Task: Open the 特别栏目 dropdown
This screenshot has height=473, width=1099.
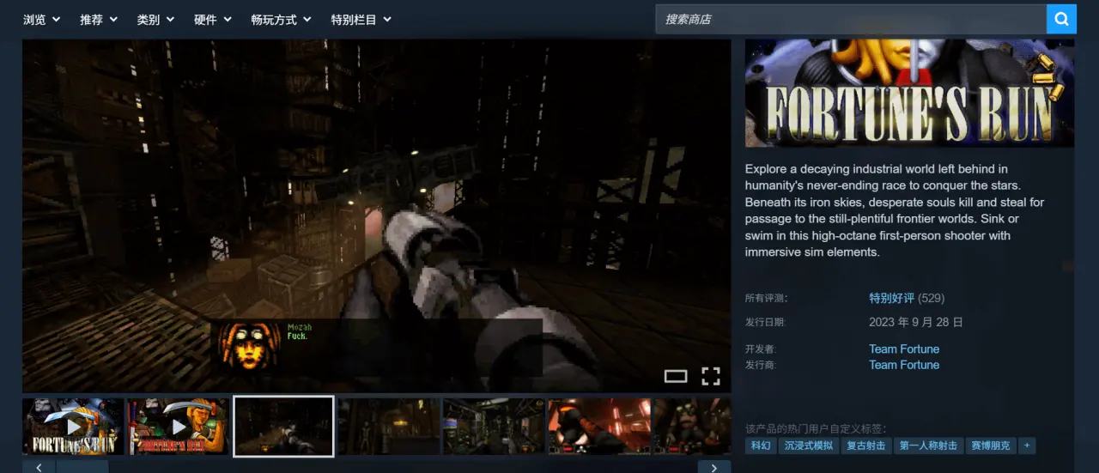Action: tap(361, 20)
